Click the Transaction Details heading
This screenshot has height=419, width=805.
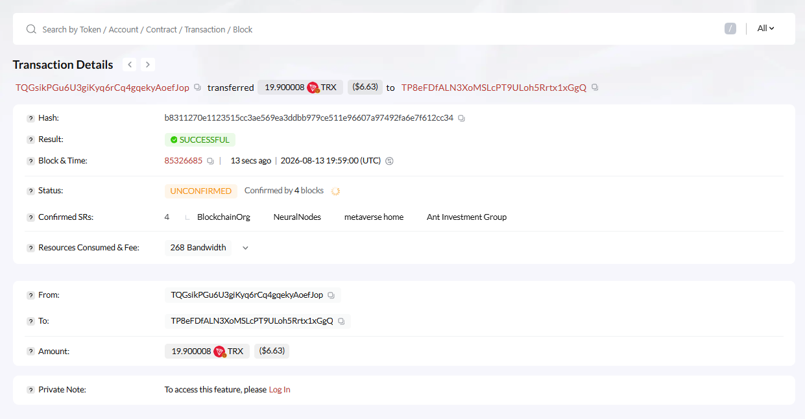(x=63, y=65)
